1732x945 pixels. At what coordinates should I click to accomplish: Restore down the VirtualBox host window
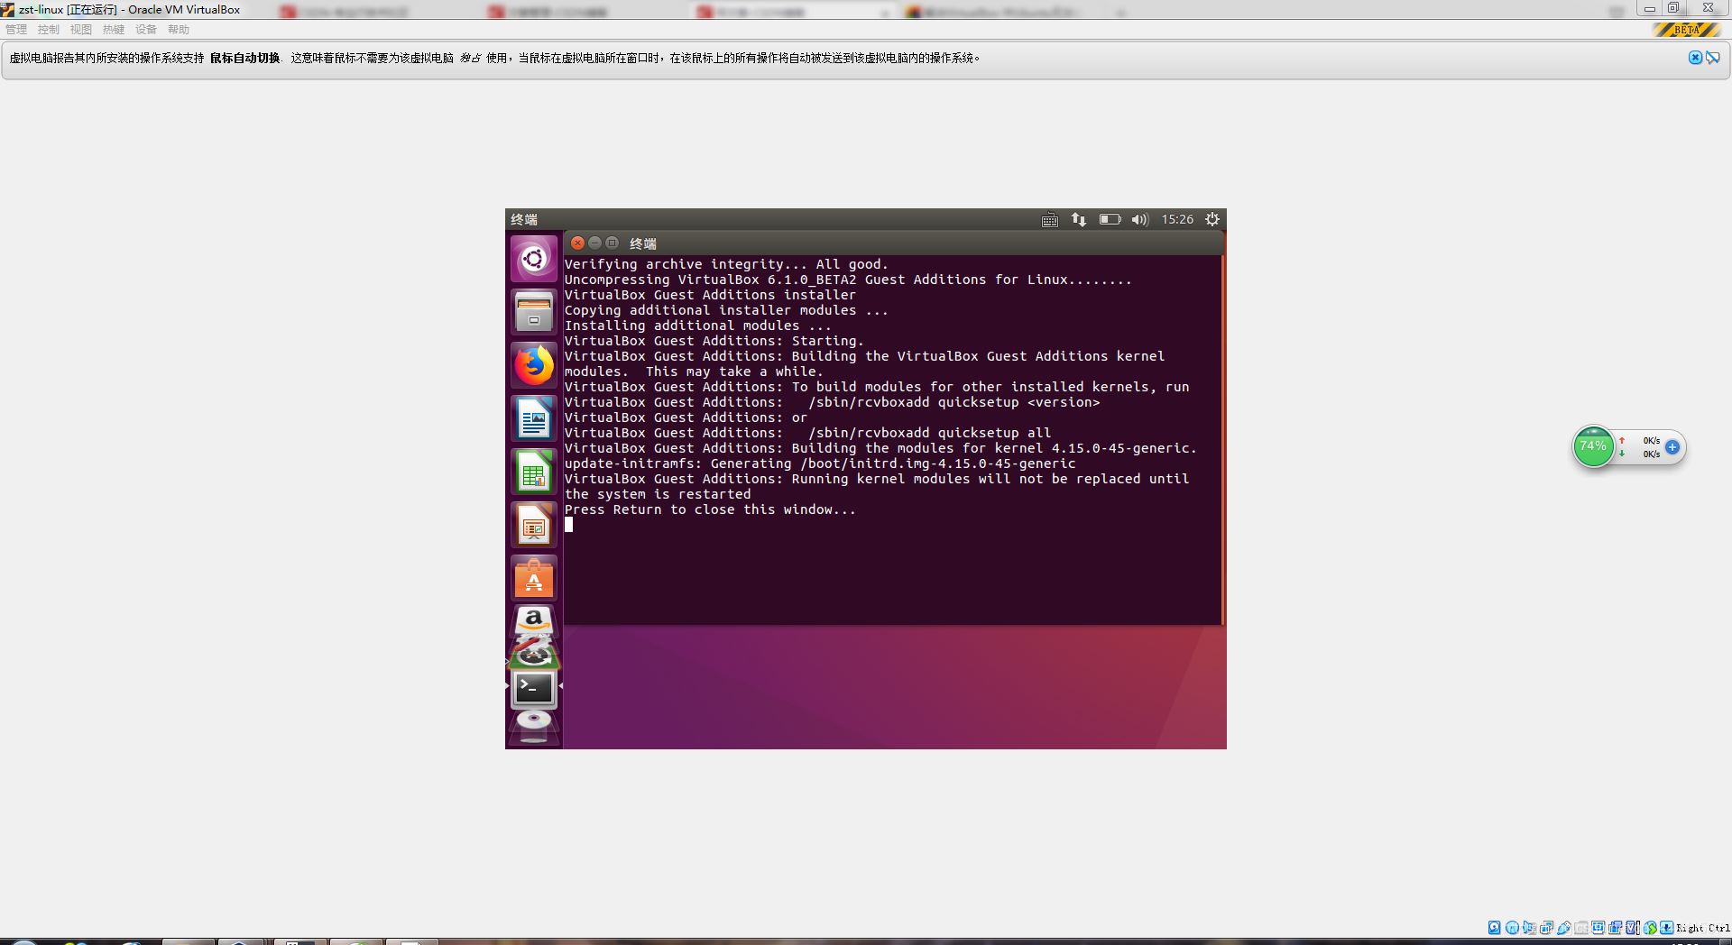pyautogui.click(x=1673, y=8)
